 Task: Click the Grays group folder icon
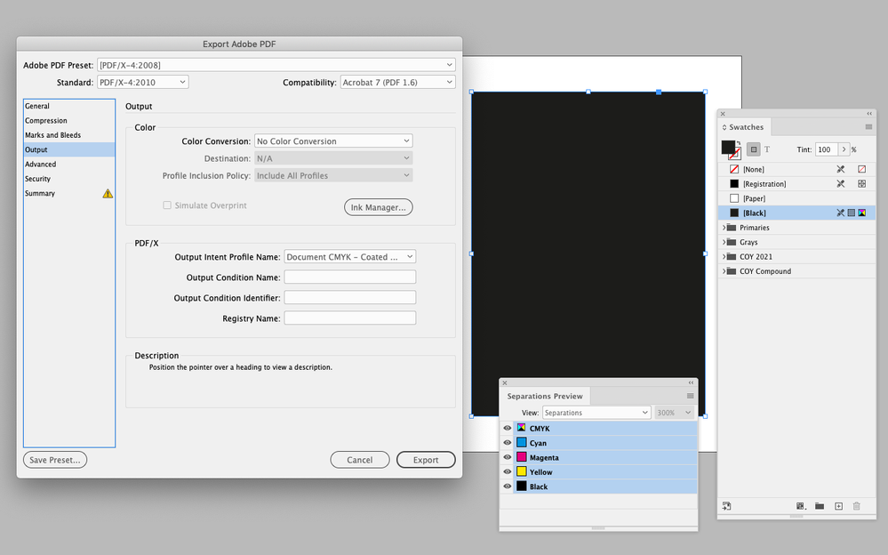point(732,242)
